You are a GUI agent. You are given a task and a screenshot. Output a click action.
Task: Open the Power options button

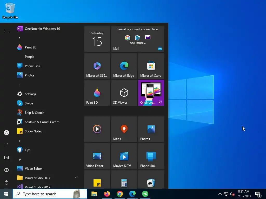tap(6, 182)
